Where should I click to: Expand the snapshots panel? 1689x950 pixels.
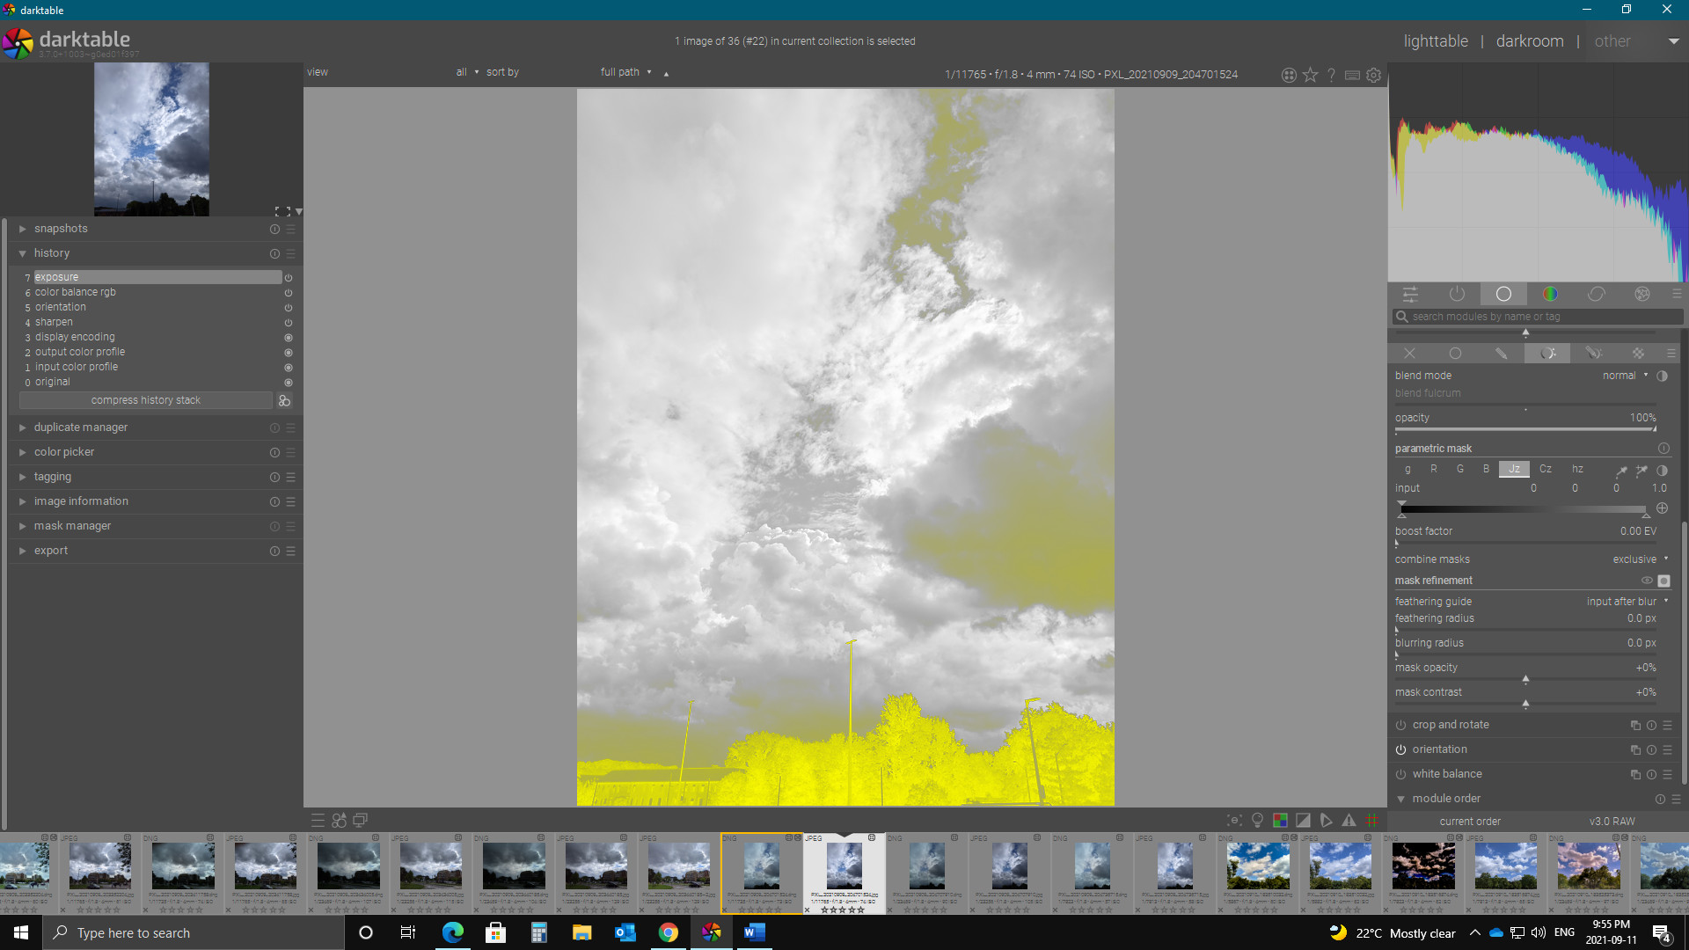(x=61, y=229)
